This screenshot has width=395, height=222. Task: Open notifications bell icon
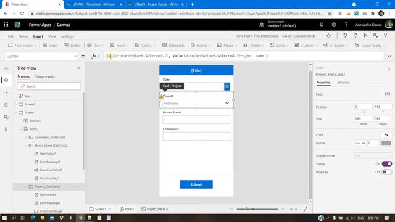coord(322,25)
